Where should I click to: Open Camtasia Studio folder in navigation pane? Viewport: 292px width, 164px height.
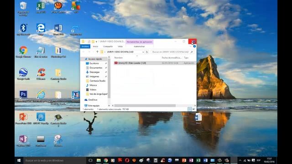coord(98,81)
